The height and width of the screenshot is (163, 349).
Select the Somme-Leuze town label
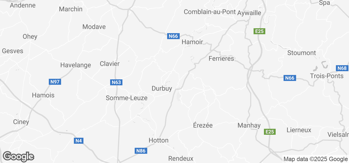point(127,98)
